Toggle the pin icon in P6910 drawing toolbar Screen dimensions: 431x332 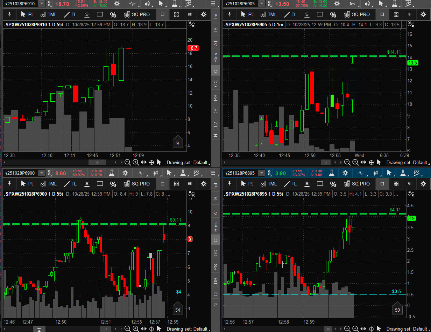[x=10, y=15]
